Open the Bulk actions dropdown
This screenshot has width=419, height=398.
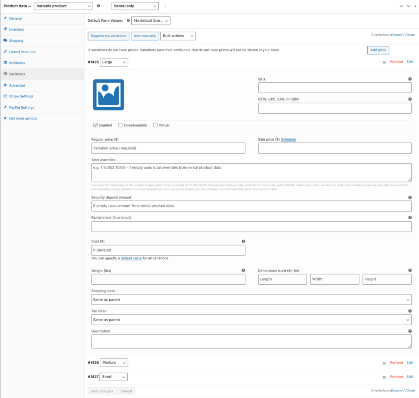(x=178, y=36)
